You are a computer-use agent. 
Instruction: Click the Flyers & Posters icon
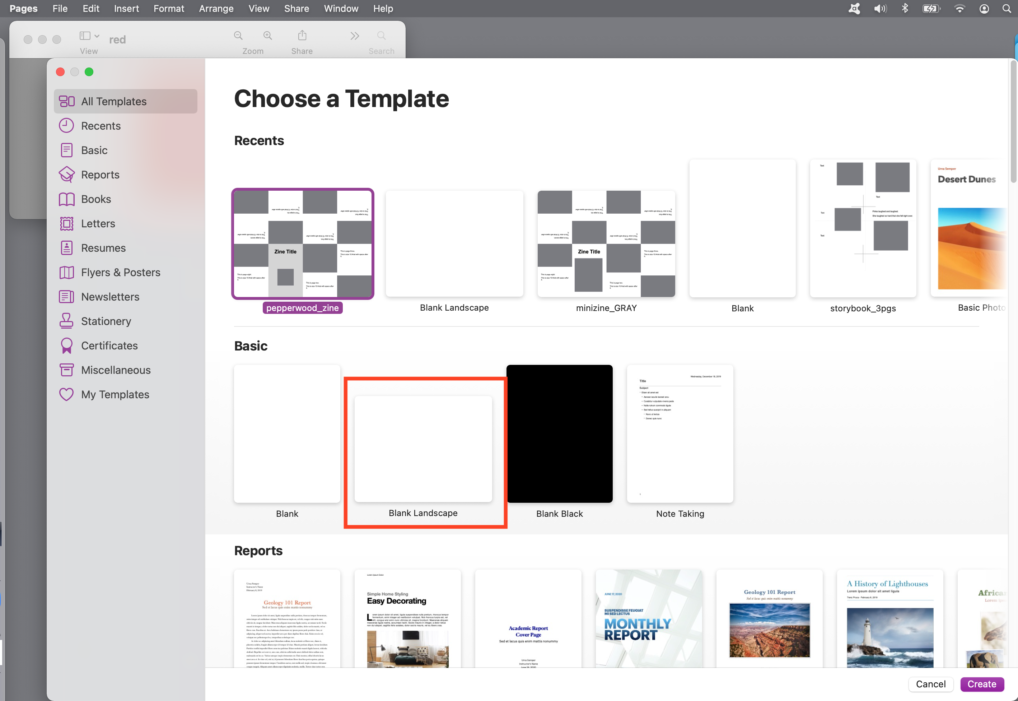click(x=66, y=272)
